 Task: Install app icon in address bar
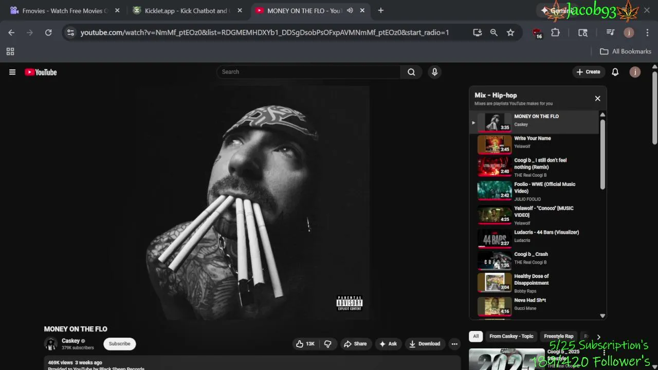(478, 32)
